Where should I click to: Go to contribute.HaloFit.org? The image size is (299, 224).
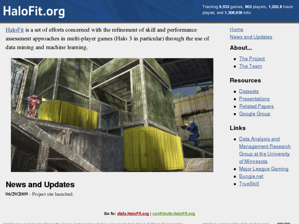click(x=174, y=213)
